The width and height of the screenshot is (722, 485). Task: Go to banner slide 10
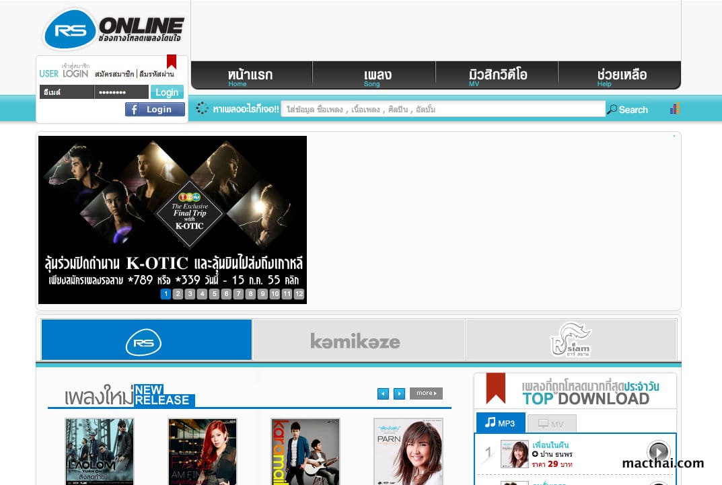click(x=275, y=293)
